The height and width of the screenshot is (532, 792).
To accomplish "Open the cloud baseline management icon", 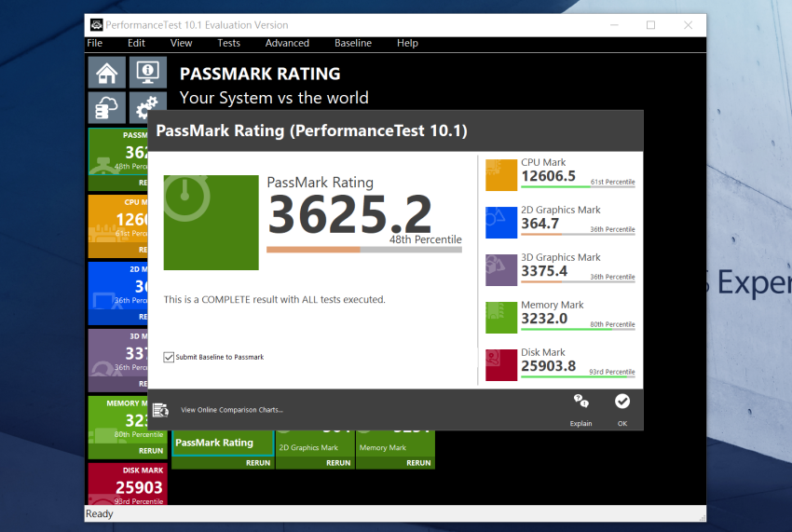I will pyautogui.click(x=107, y=107).
